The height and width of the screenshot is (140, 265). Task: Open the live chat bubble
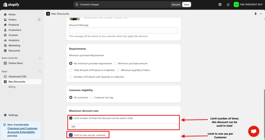[x=254, y=131]
